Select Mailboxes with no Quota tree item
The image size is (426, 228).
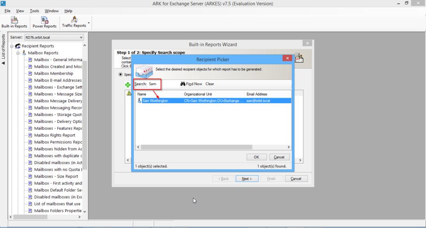click(58, 170)
